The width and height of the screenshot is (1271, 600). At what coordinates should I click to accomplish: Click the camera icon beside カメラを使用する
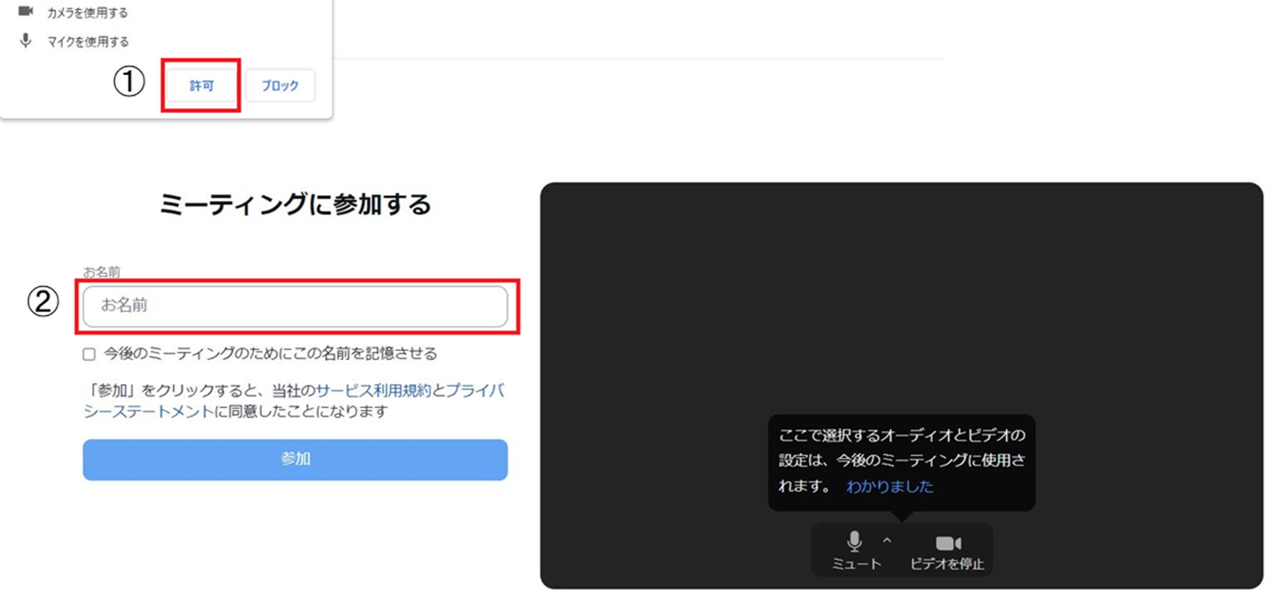tap(26, 11)
